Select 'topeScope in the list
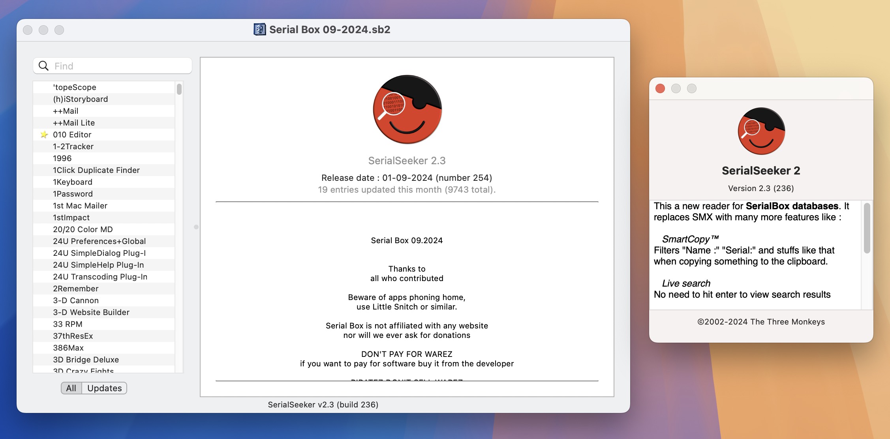 [104, 87]
